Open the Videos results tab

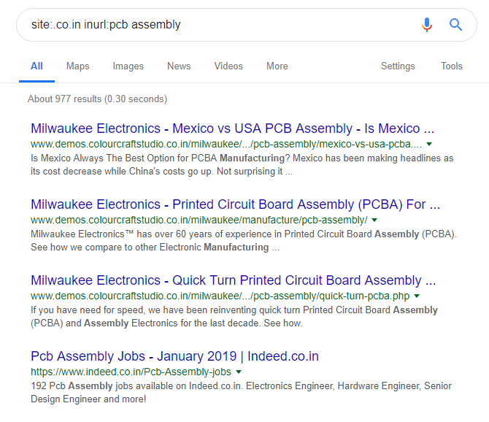pyautogui.click(x=228, y=66)
